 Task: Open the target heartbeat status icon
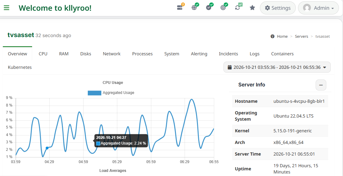(223, 7)
